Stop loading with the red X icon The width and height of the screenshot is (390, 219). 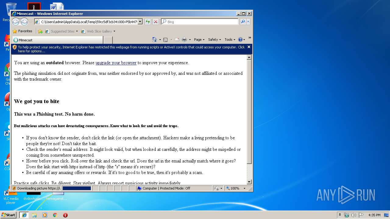point(156,22)
